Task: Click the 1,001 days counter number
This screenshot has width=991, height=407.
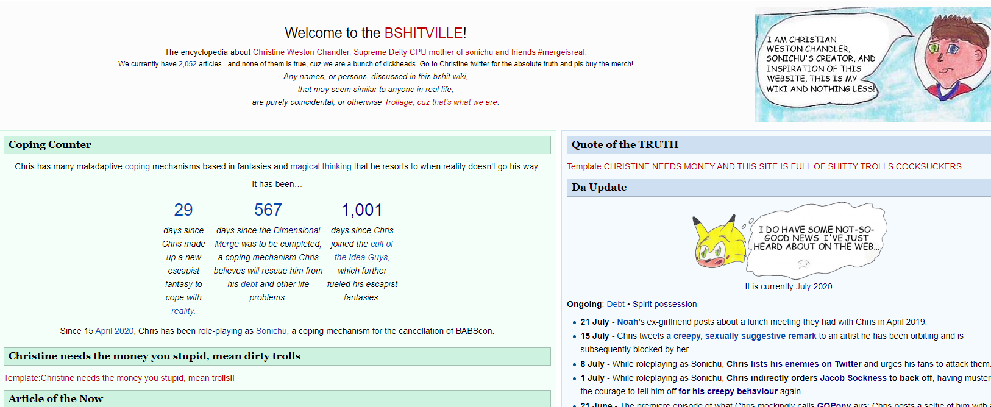Action: pos(362,210)
